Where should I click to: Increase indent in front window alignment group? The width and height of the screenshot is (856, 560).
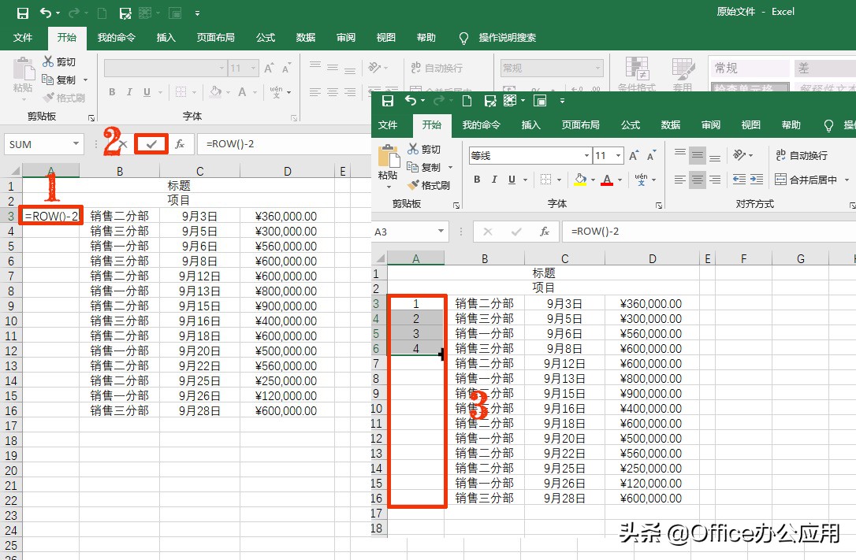point(757,180)
